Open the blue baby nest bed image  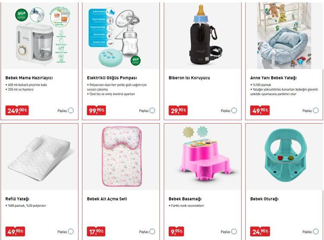tap(284, 35)
